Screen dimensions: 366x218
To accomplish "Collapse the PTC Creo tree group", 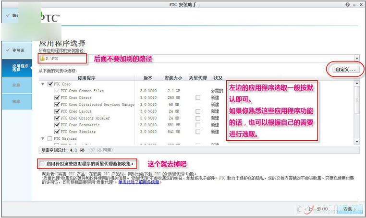I will coord(43,84).
